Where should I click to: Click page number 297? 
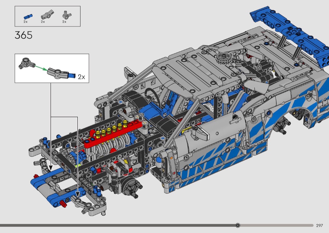[319, 226]
